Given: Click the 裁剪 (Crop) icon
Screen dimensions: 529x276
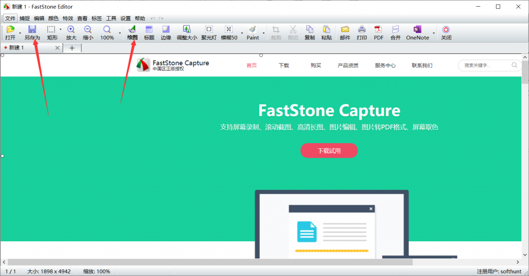Looking at the screenshot, I should [276, 33].
